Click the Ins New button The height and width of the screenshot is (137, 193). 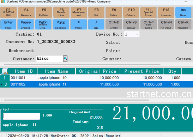click(x=183, y=12)
